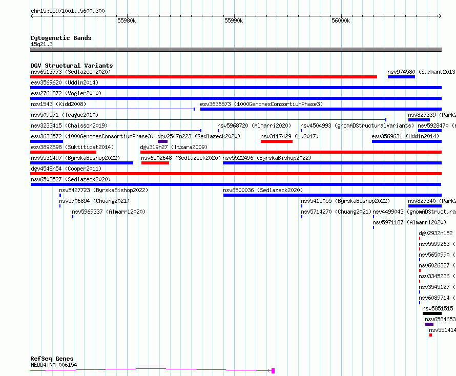The image size is (456, 376).
Task: Click the black nsv5851515 bar
Action: 432,314
